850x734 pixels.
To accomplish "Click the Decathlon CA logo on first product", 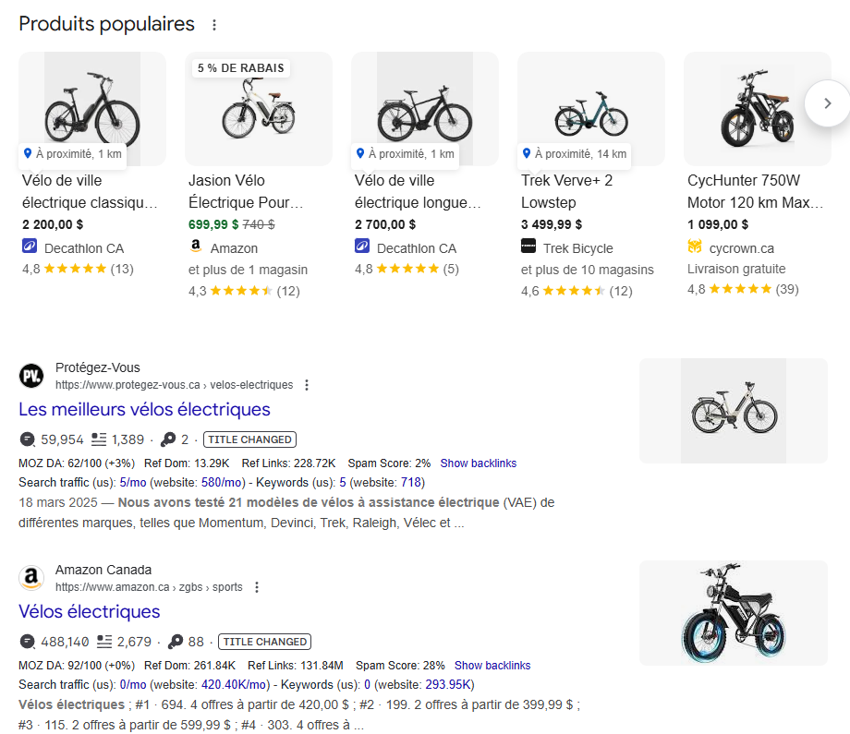I will [30, 247].
